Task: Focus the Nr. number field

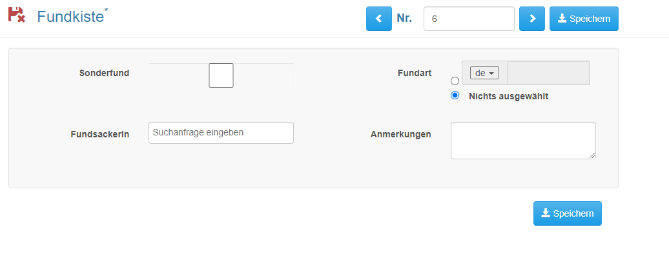Action: (469, 19)
